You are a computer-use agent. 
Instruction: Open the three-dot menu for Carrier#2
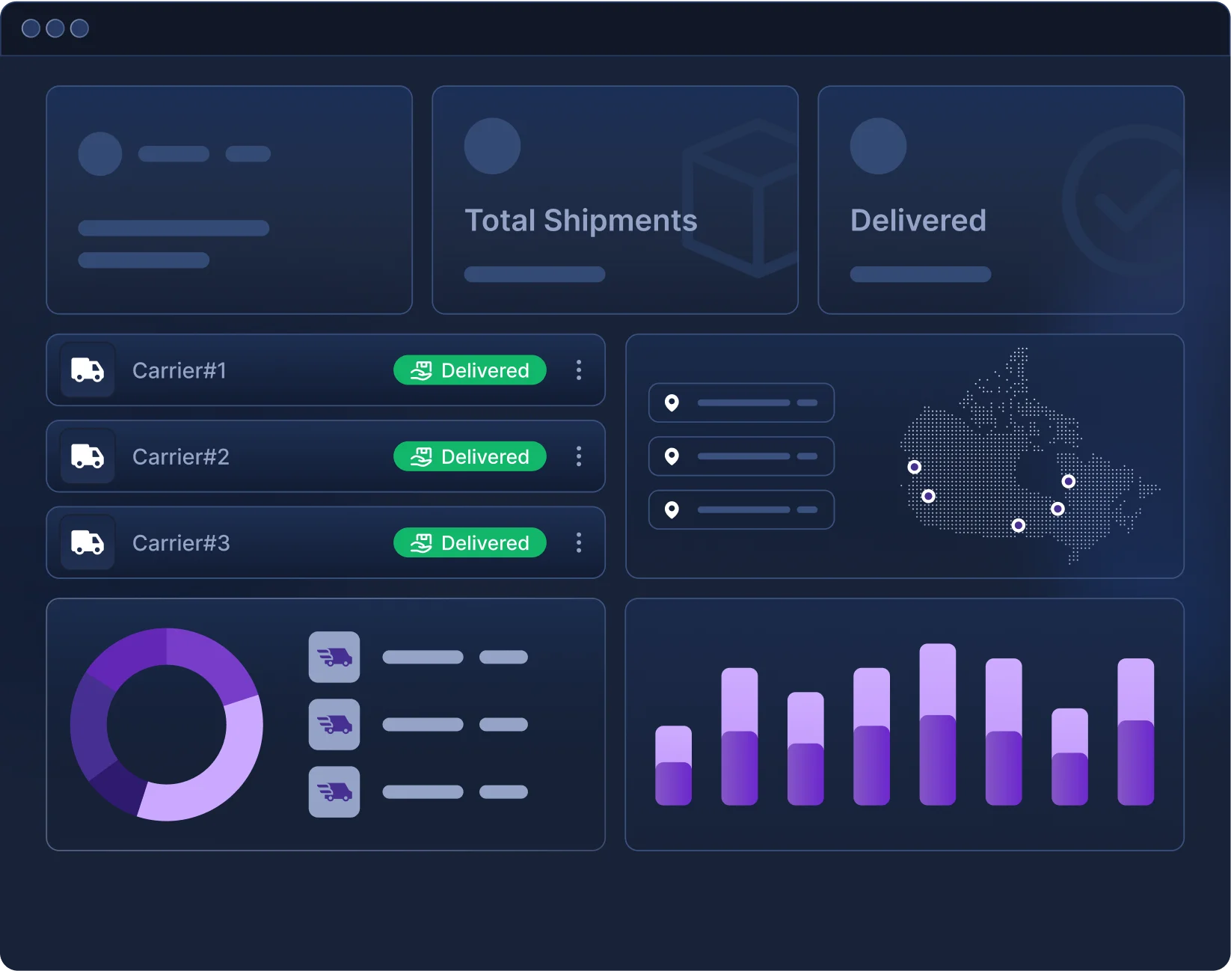pyautogui.click(x=579, y=456)
